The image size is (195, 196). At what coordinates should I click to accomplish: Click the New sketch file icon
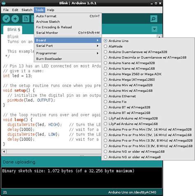pos(26,19)
